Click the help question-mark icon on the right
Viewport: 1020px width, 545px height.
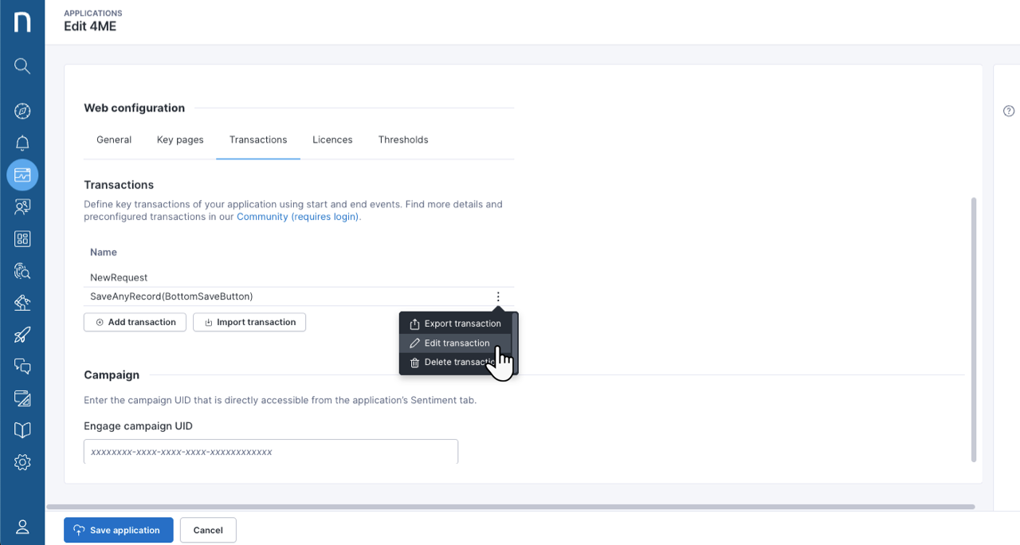coord(1008,111)
